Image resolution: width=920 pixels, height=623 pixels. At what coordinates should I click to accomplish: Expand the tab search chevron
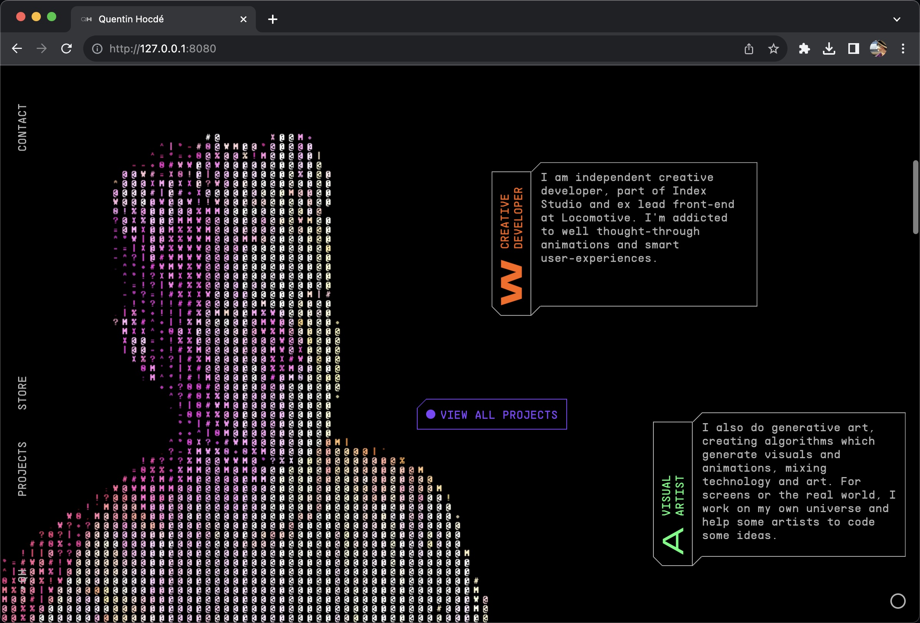tap(896, 19)
